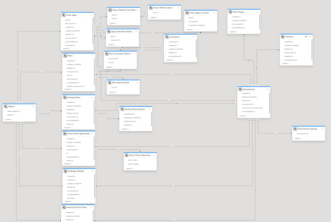Open more options for Desktop Flow Sessions table
Image resolution: width=331 pixels, height=222 pixels.
point(150,109)
